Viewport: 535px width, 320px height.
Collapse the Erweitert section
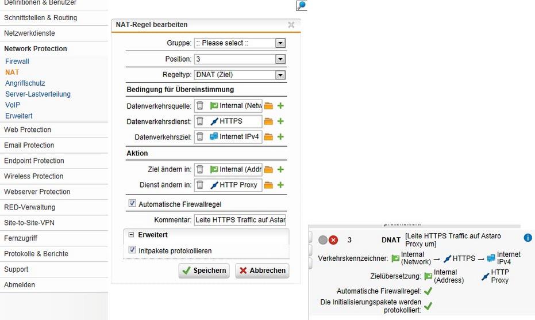pos(132,235)
